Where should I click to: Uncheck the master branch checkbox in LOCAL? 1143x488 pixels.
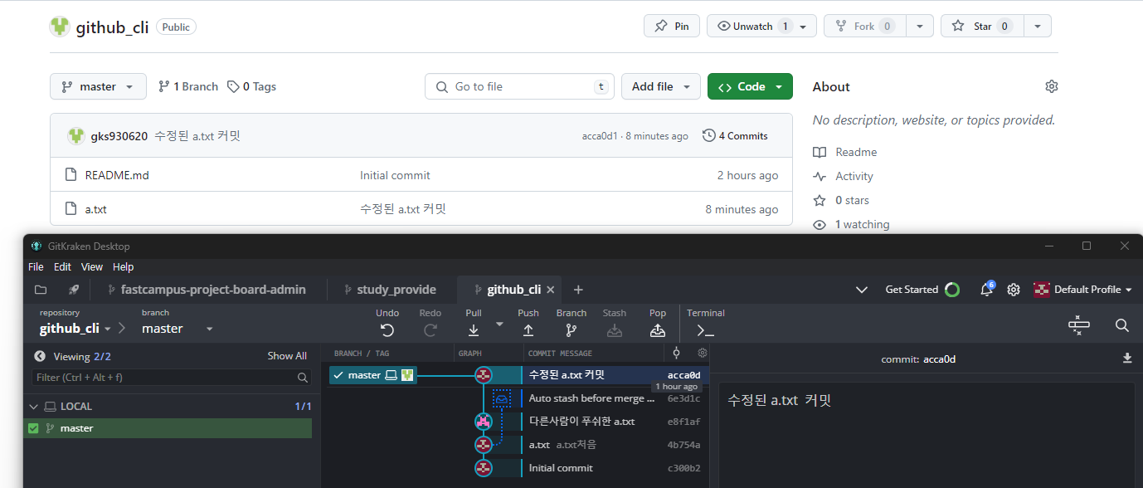[34, 428]
